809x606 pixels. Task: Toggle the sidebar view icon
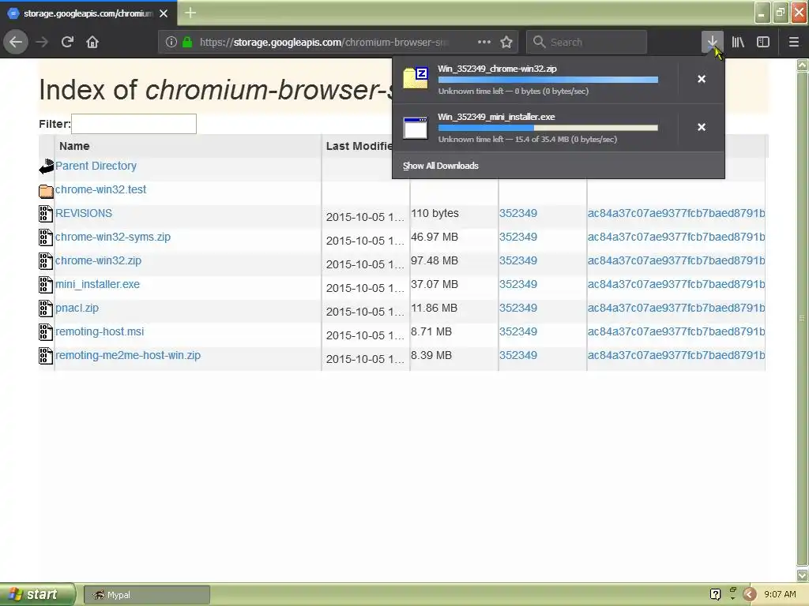(763, 42)
